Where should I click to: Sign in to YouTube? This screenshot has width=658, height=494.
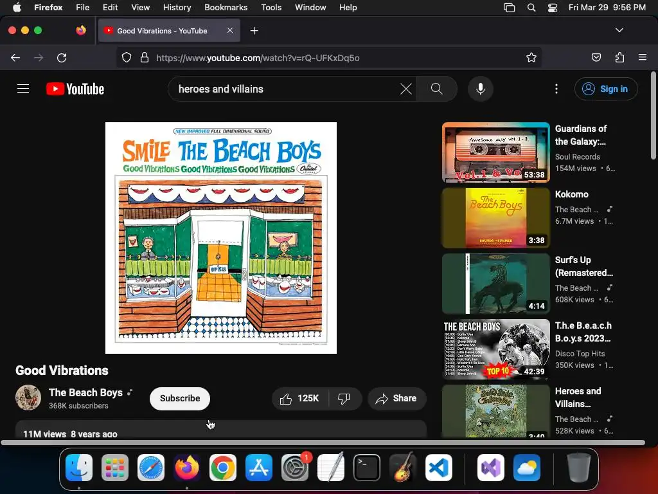click(x=606, y=89)
